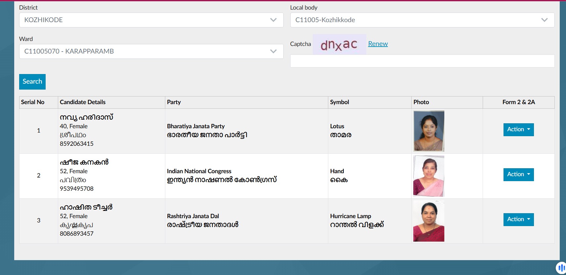Click candidate photo in the Hurricane Lamp row
The width and height of the screenshot is (566, 275).
(428, 221)
